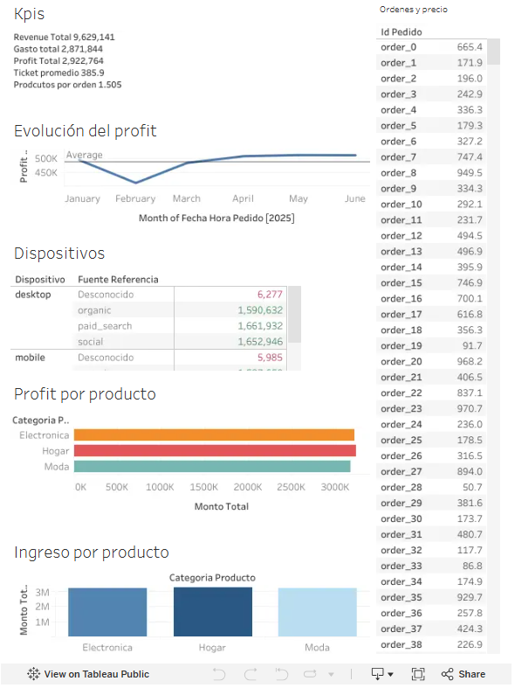Click the Id Pedido column header
515x688 pixels.
[x=402, y=32]
